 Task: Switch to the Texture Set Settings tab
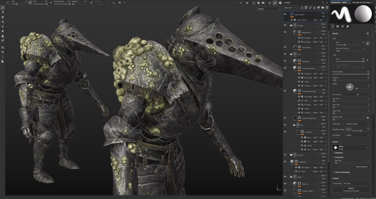[x=361, y=2]
